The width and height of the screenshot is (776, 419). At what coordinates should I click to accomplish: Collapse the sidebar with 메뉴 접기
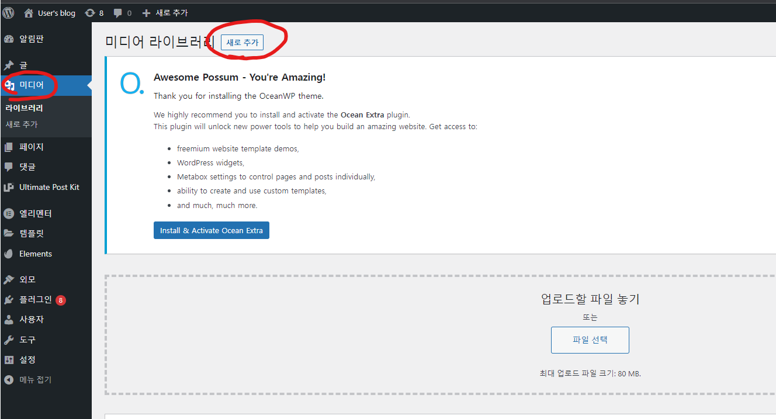[35, 380]
